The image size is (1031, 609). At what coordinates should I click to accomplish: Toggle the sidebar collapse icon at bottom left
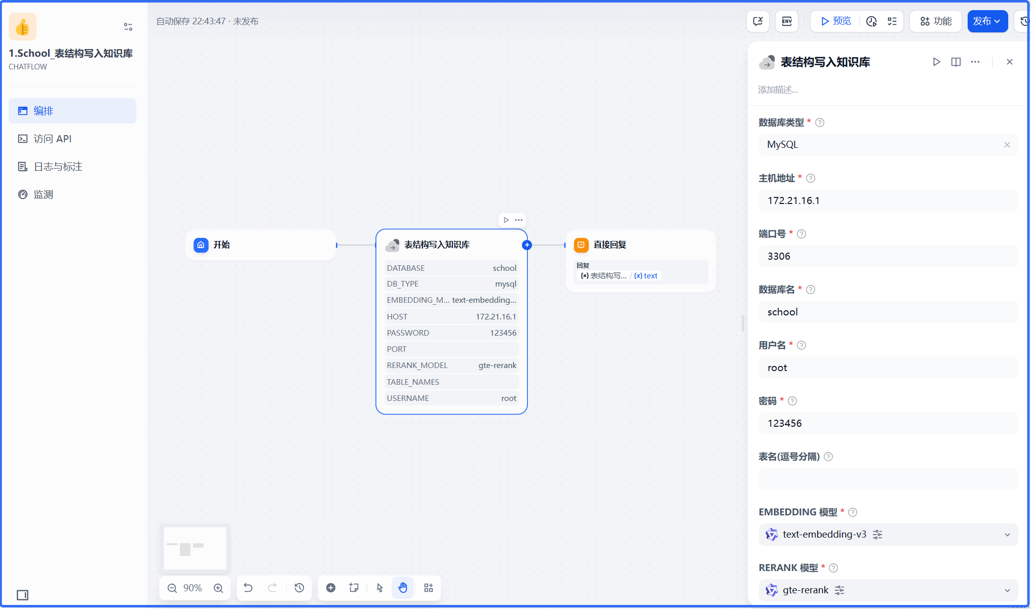pos(22,595)
